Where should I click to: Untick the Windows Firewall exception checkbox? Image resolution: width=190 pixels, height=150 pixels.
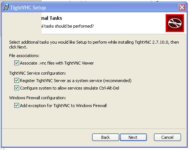pyautogui.click(x=16, y=106)
